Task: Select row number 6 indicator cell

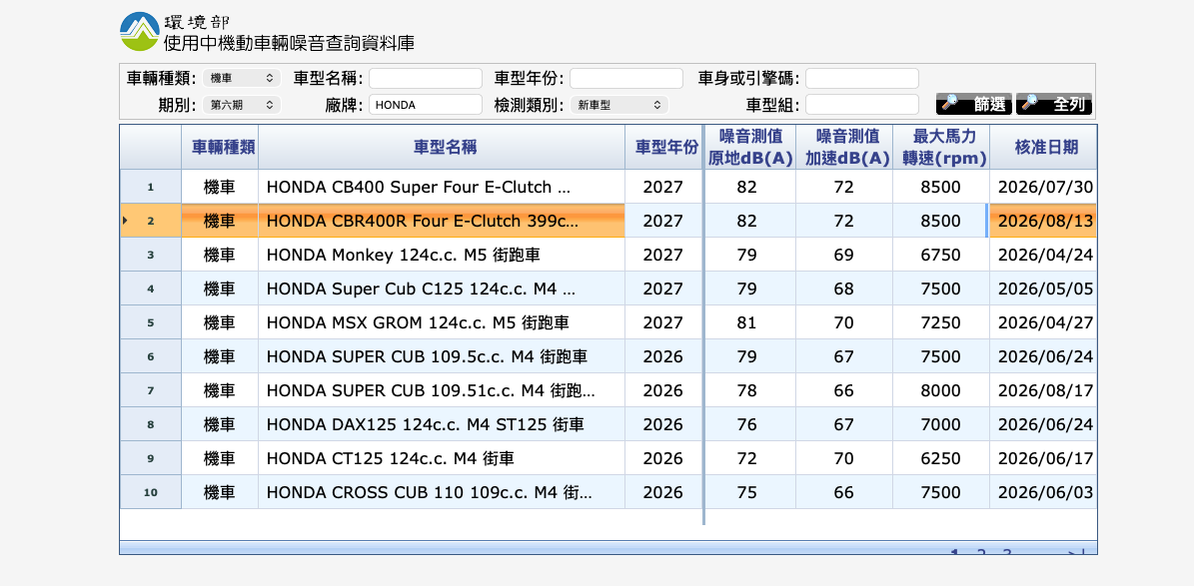Action: (151, 356)
